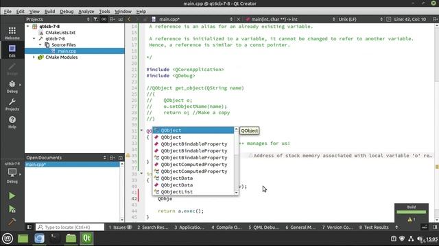Close the Projects side panel
This screenshot has width=439, height=246.
[x=121, y=19]
